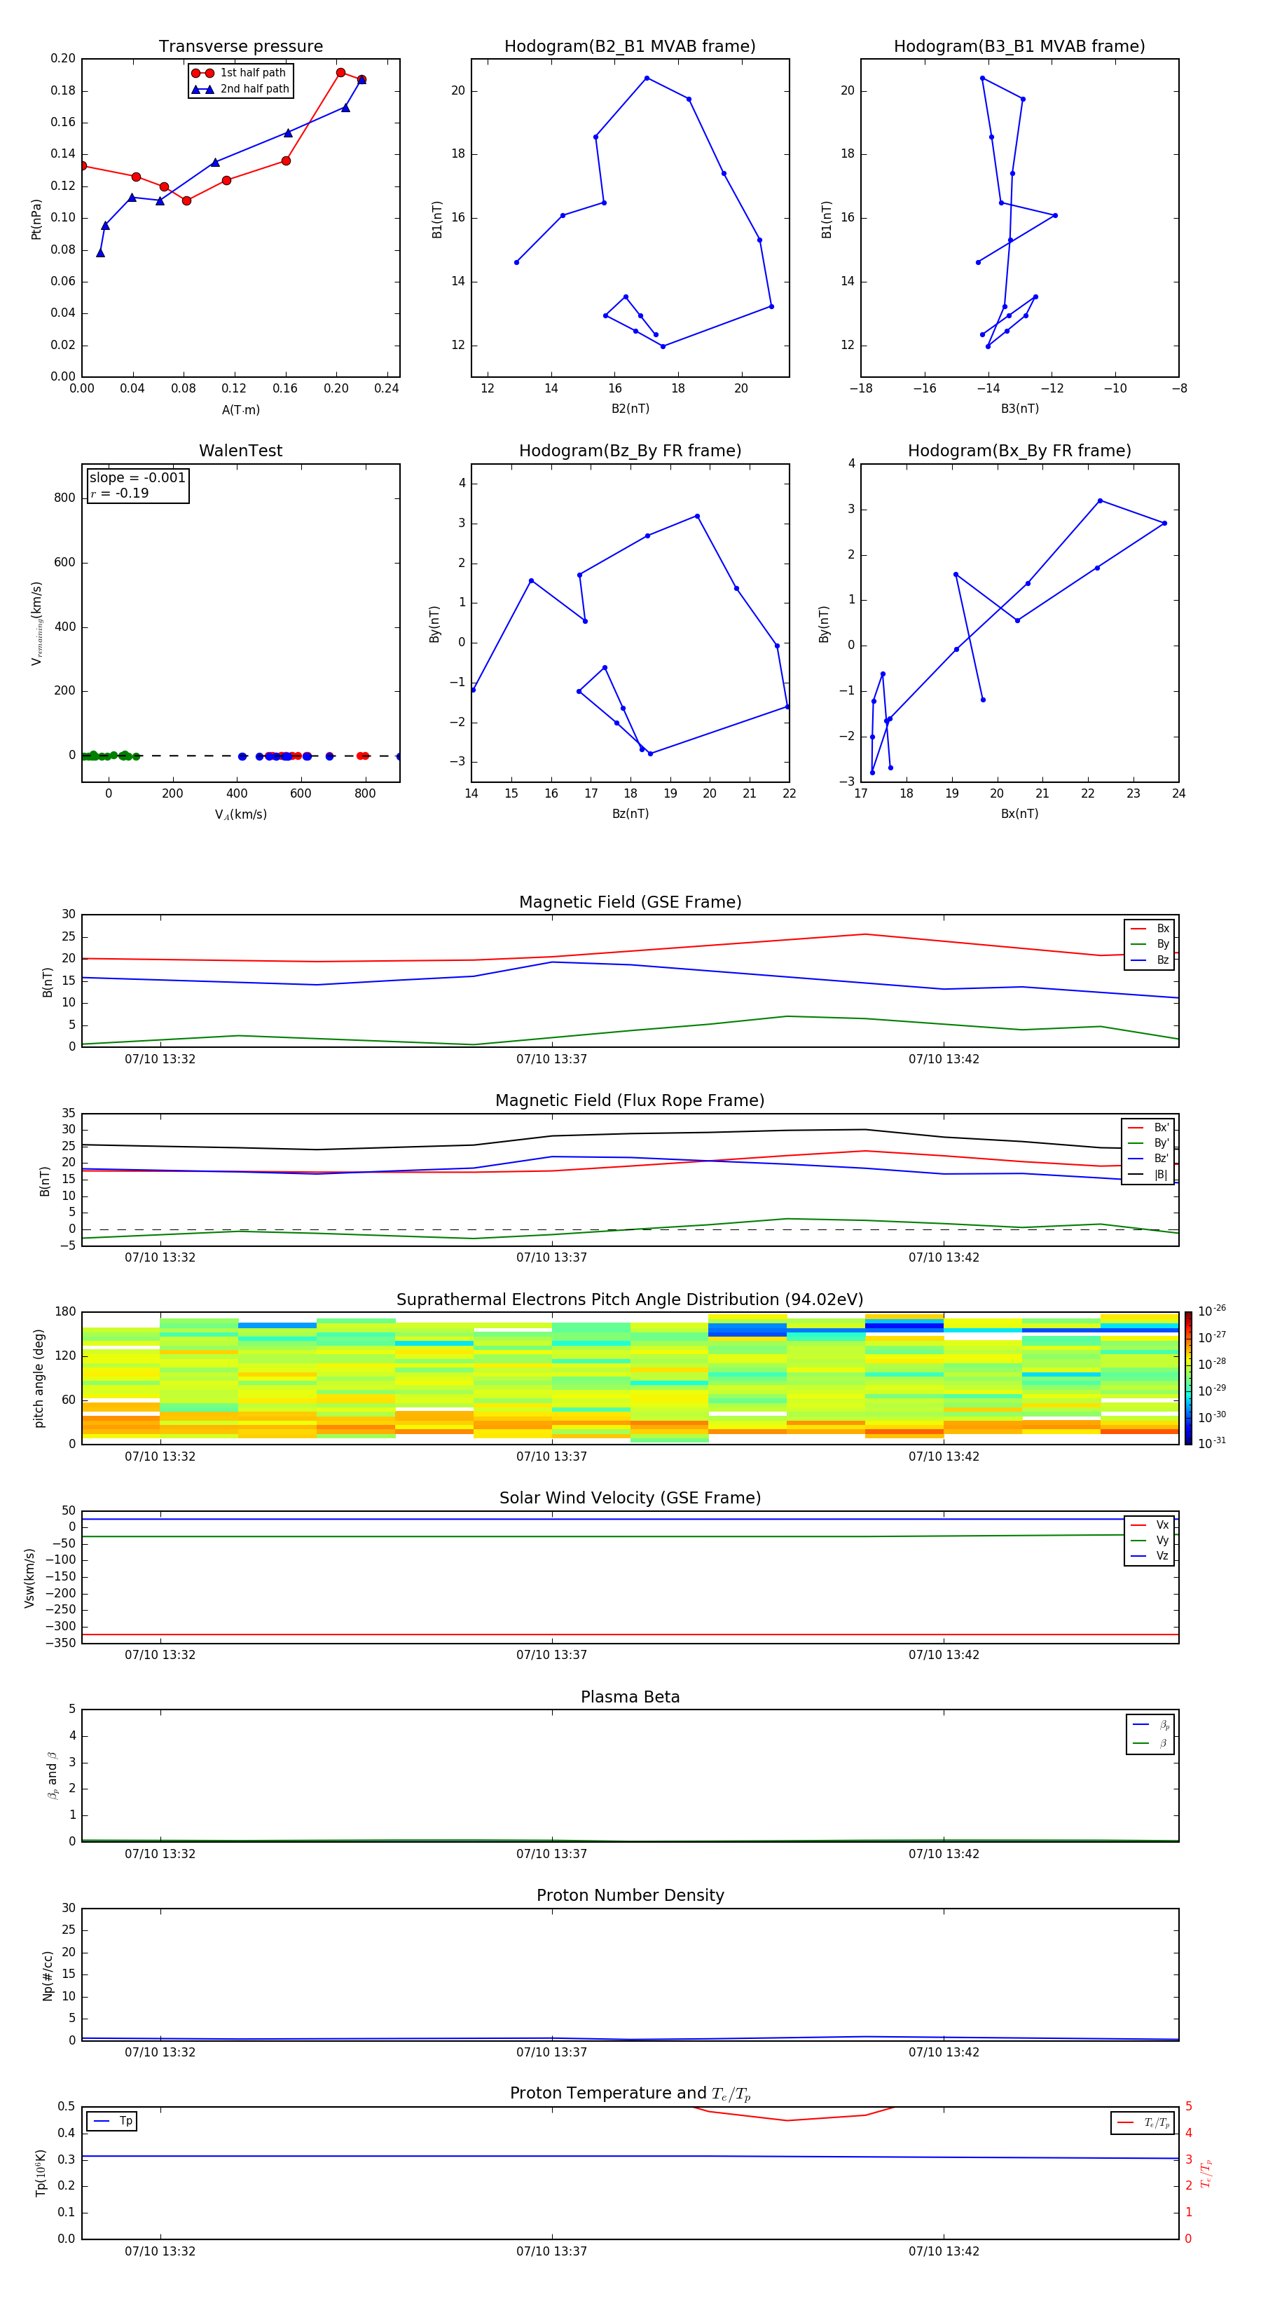Click the '2nd half path' legend entry
The image size is (1261, 2313).
[x=240, y=89]
